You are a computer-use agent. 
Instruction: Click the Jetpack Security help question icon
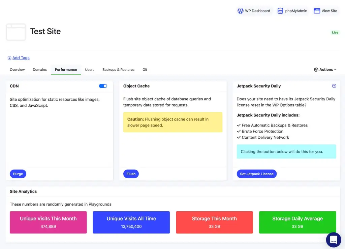(334, 86)
